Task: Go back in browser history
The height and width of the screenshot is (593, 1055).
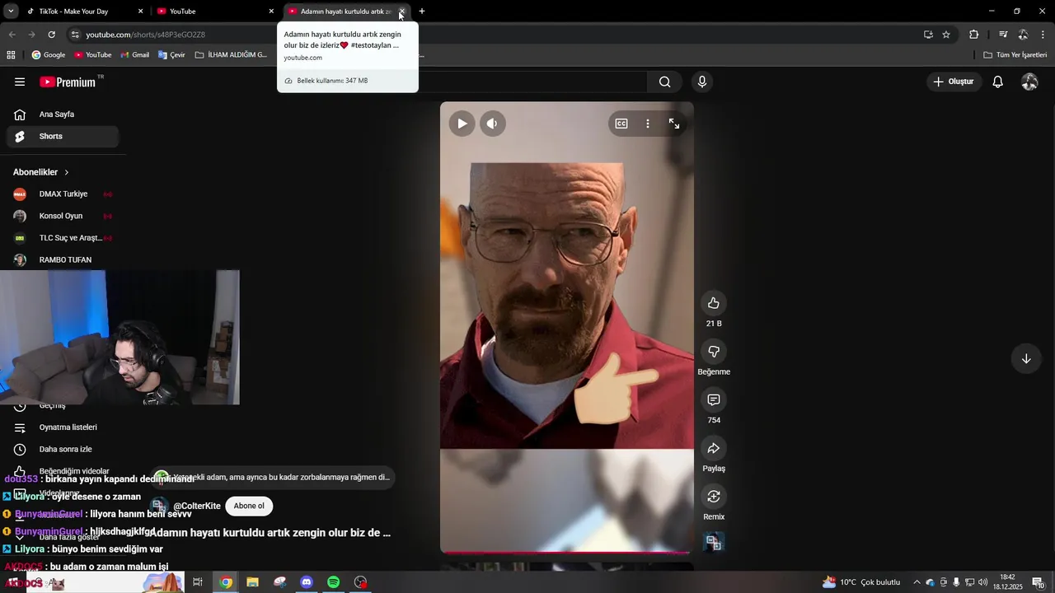Action: [12, 35]
